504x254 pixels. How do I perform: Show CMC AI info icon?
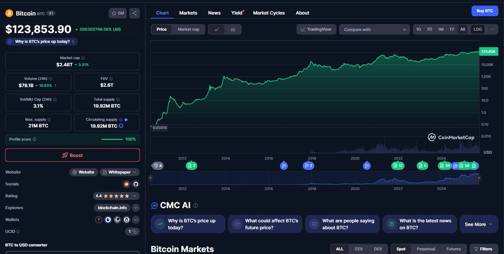196,205
